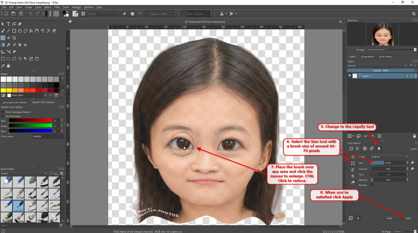Screen dimensions: 418x233
Task: Open the layer blending mode Normal dropdown
Action: click(377, 66)
